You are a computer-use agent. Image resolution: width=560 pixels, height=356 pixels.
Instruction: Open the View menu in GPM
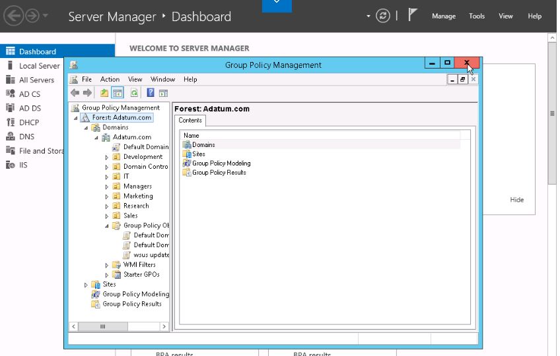(135, 79)
